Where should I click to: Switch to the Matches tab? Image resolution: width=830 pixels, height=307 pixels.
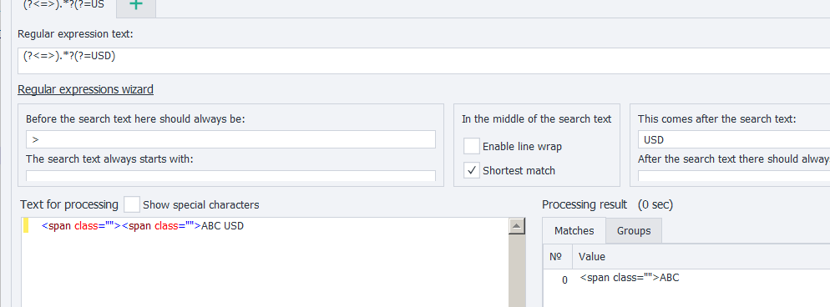(574, 231)
